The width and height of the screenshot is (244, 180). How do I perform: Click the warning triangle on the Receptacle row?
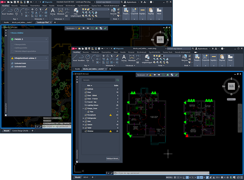(111, 115)
